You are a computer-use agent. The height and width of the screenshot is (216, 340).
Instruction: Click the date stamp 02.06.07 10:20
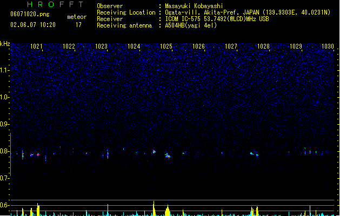tap(33, 25)
